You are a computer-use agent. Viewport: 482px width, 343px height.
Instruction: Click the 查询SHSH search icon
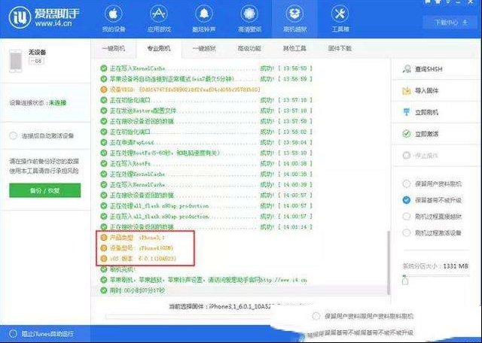(x=407, y=68)
